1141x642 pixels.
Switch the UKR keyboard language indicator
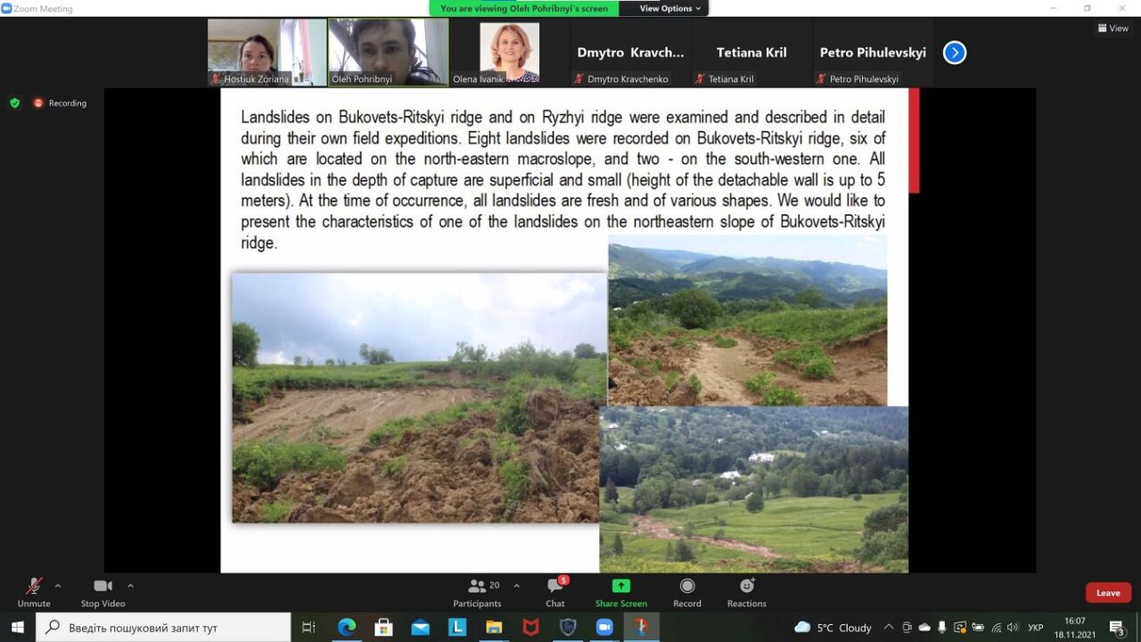point(1035,627)
